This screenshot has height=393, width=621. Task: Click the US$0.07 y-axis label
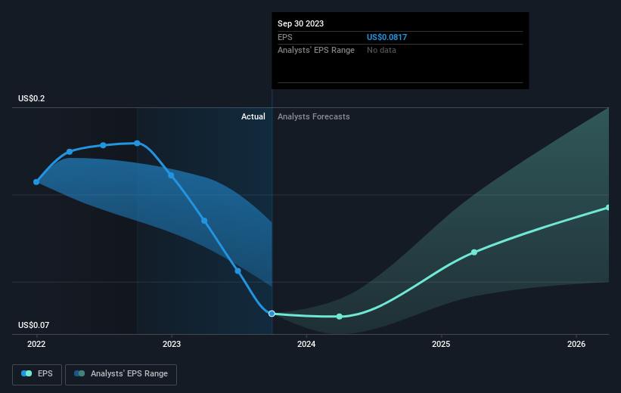click(x=34, y=325)
